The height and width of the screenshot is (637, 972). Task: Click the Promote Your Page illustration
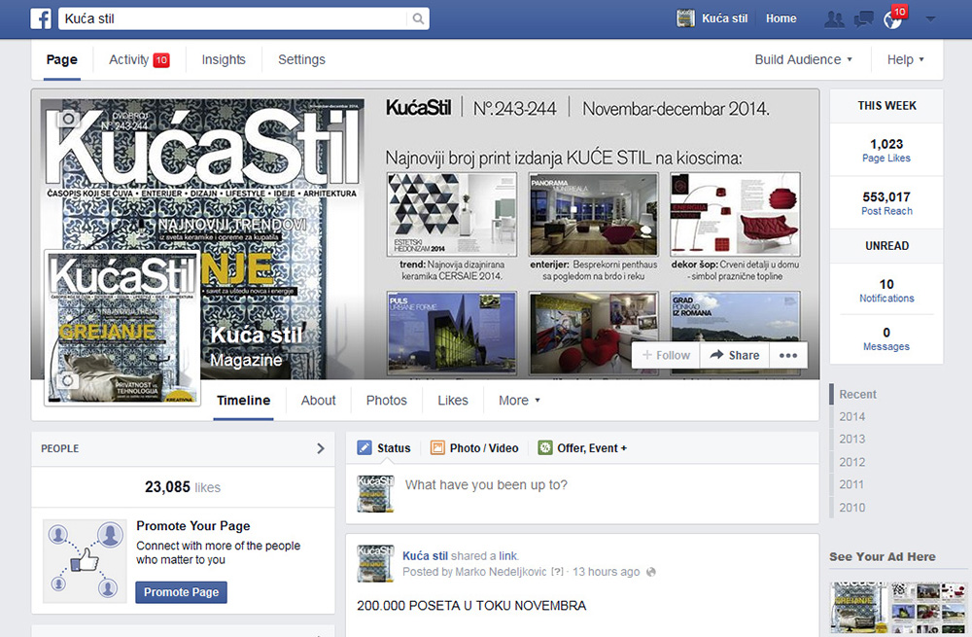click(x=85, y=561)
